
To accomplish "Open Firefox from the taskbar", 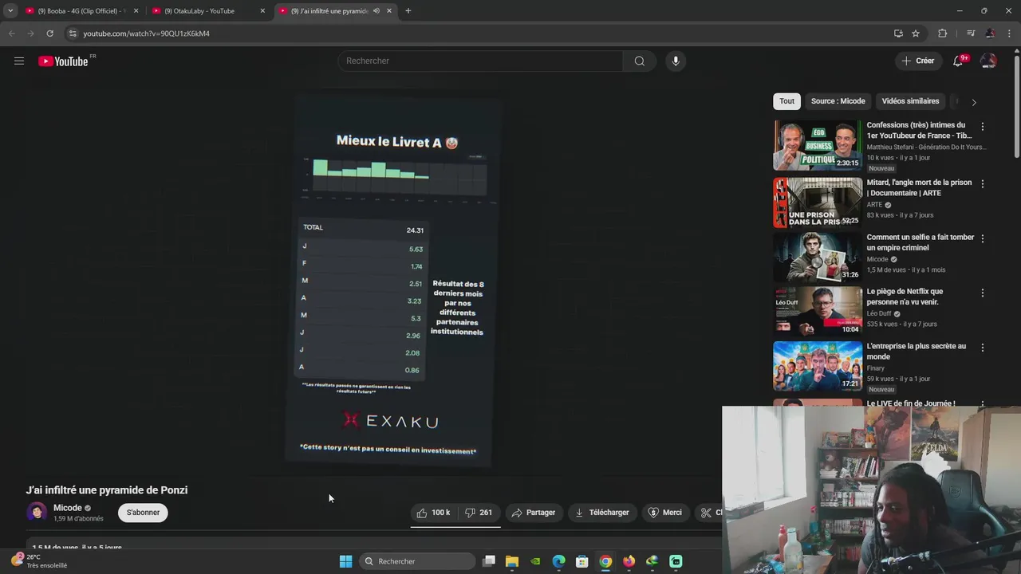I will tap(629, 561).
